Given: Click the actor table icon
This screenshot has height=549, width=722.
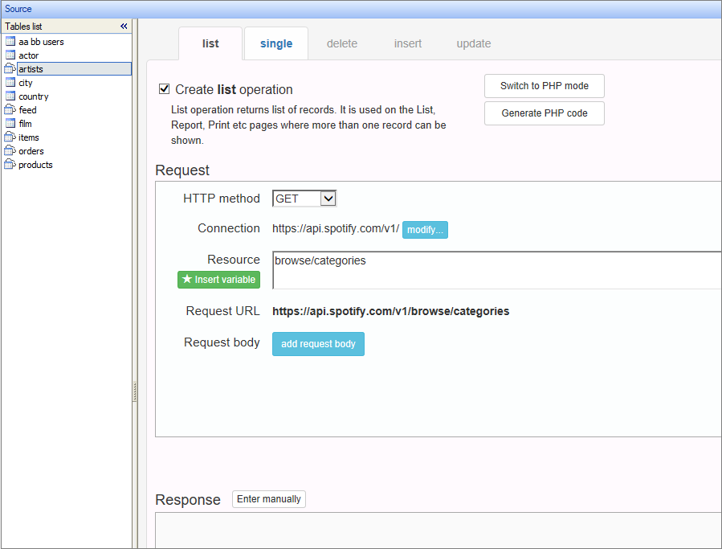Looking at the screenshot, I should [x=10, y=55].
